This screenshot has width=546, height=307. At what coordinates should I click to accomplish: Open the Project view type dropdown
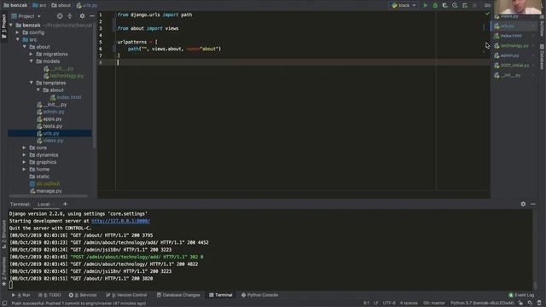click(x=26, y=16)
